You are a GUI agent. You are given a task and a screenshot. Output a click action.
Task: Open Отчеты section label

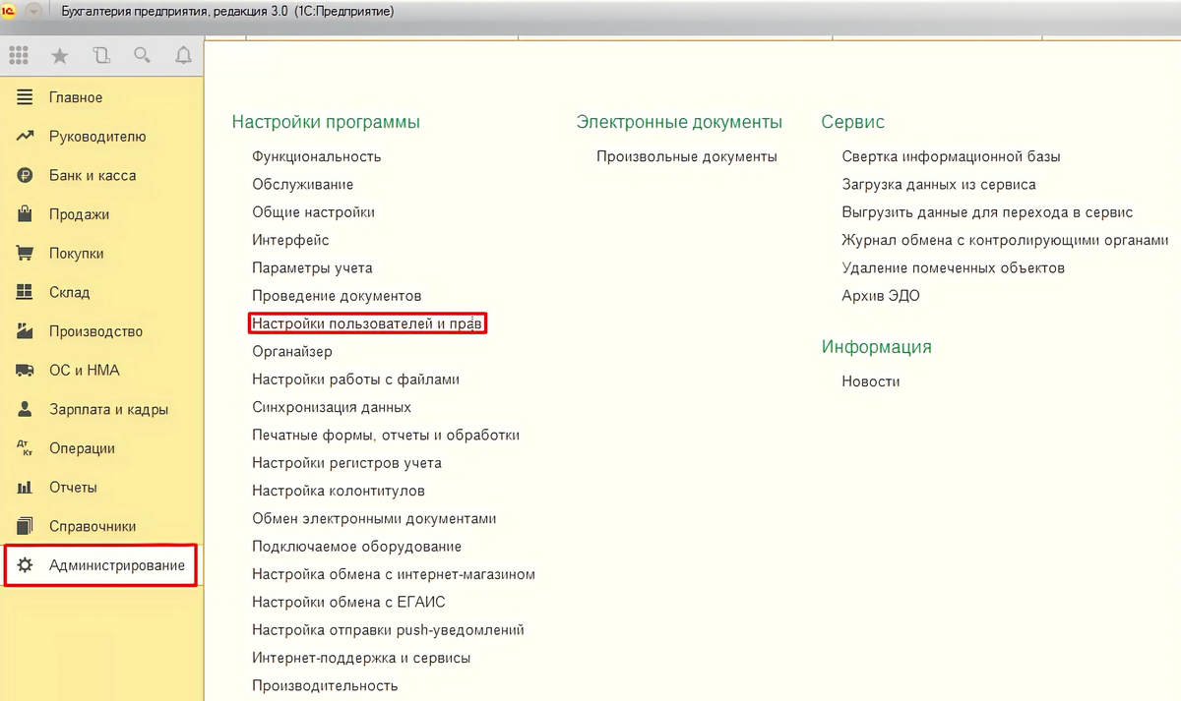73,488
